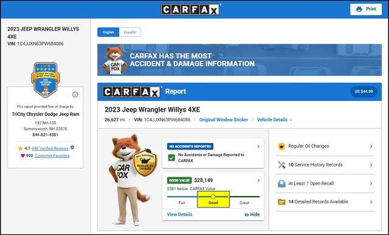The height and width of the screenshot is (235, 389).
Task: Click the folder Detailed Records icon
Action: pyautogui.click(x=281, y=202)
